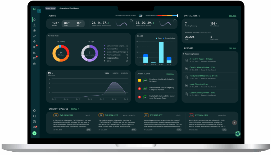Screen dimensions: 271x155
Task: Click See All in Digital Assets
Action: 233,16
